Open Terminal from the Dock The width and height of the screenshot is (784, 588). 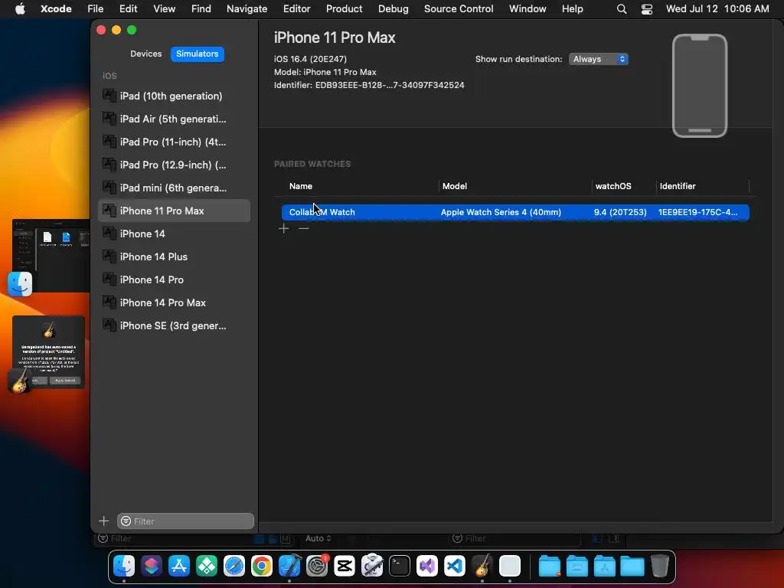click(x=400, y=566)
